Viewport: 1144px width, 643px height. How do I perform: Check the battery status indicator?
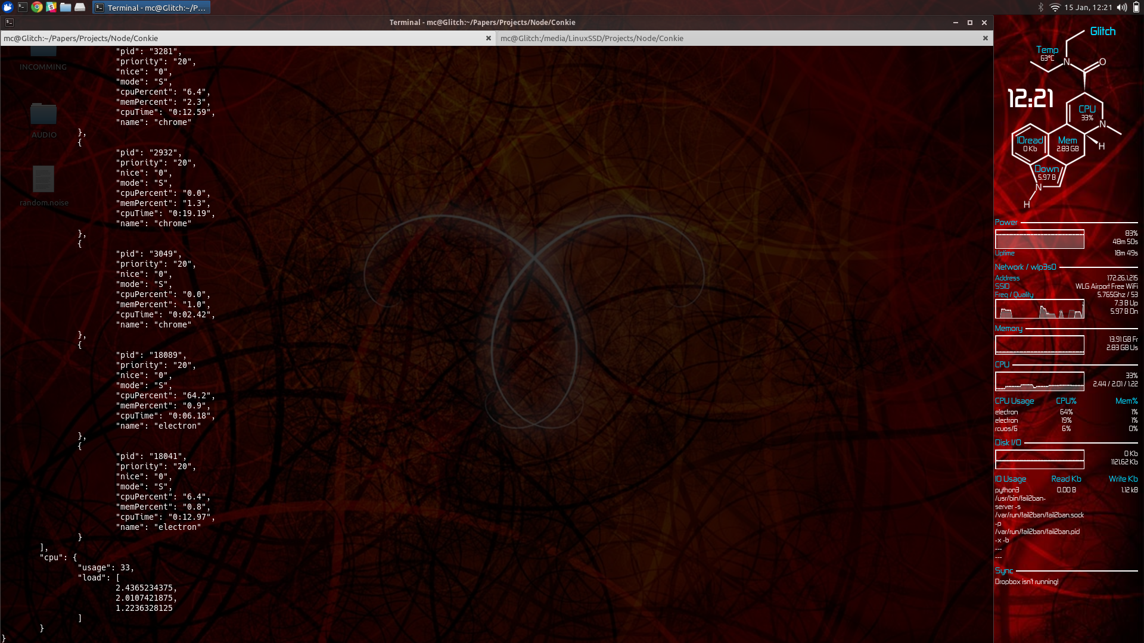coord(1136,7)
